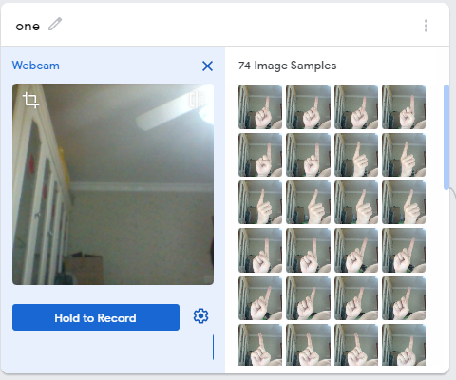Select the crop icon on the webcam preview

(30, 100)
